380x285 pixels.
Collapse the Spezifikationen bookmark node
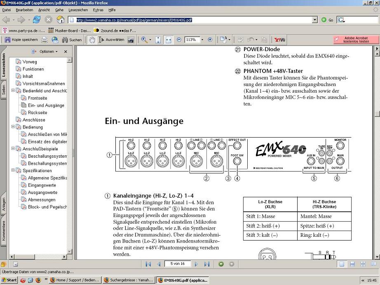13,170
